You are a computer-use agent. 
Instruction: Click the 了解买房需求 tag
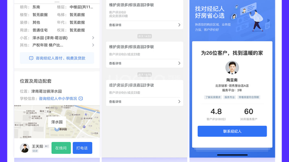point(213,97)
